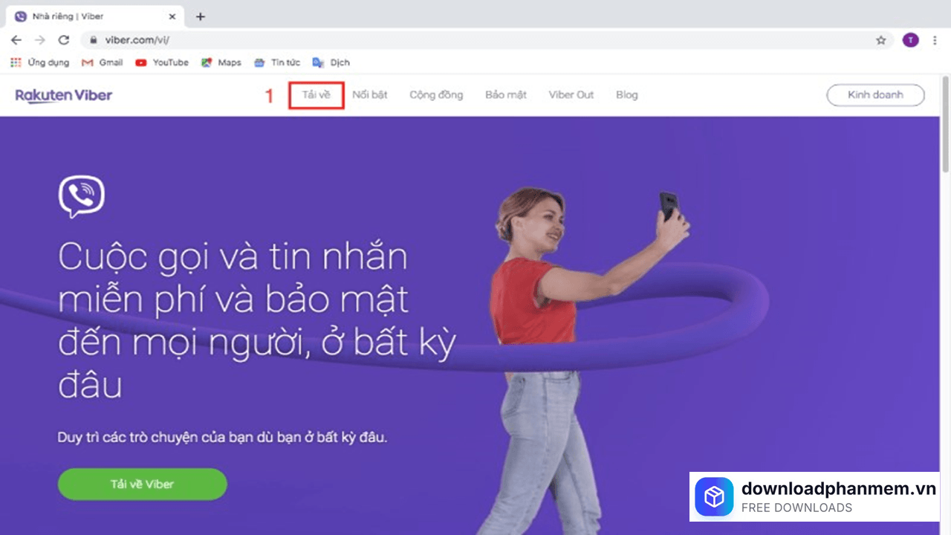Open the YouTube bookmark
This screenshot has height=535, width=951.
(162, 62)
